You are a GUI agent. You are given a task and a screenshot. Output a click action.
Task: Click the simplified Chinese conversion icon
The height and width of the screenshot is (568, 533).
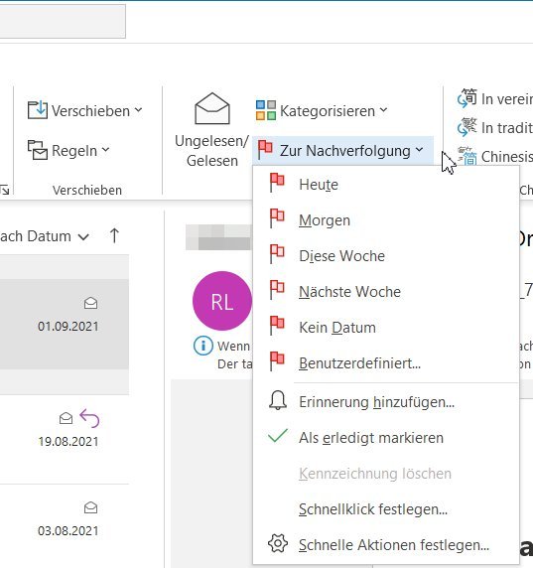coord(467,98)
